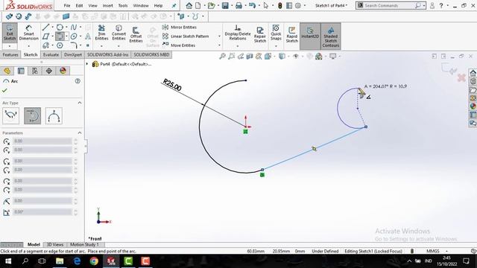Open Display/Delete Relations
The width and height of the screenshot is (477, 268).
coord(238,33)
